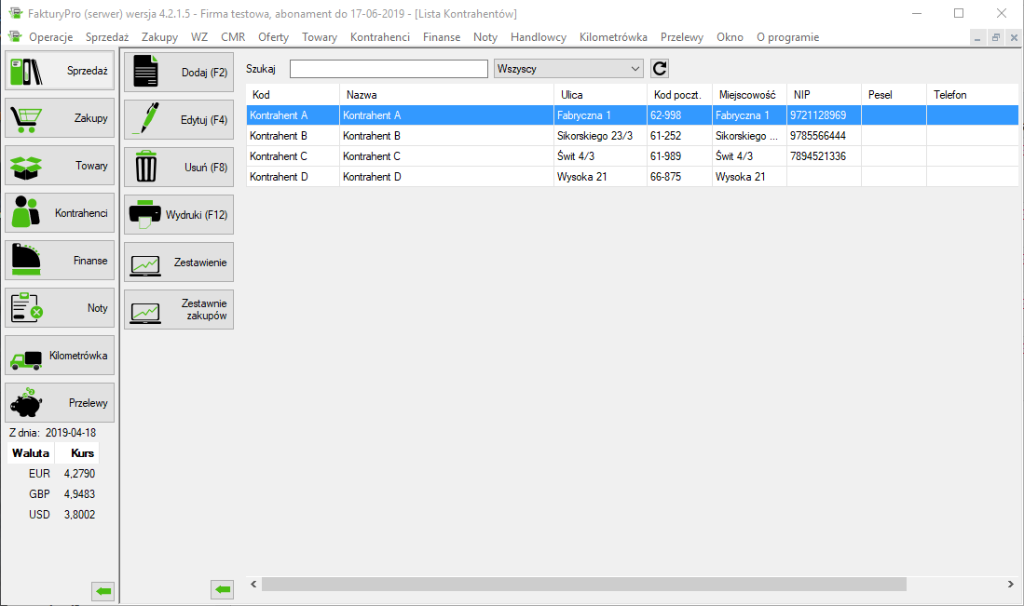1024x606 pixels.
Task: Open the Sprzedaż module in sidebar
Action: coord(60,71)
